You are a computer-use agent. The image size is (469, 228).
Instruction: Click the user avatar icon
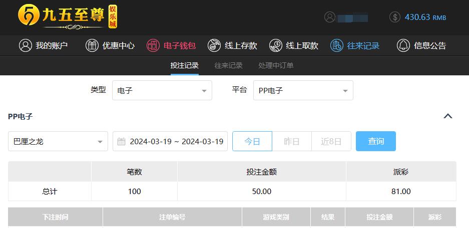330,17
